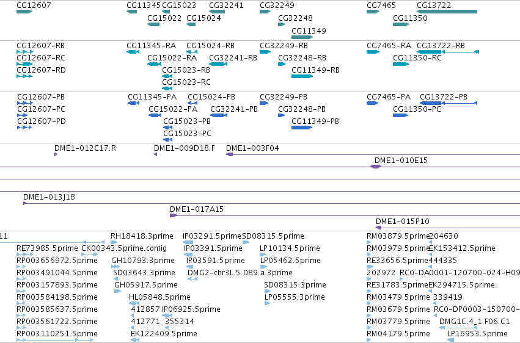Click the CG12607 gene label
The image size is (520, 343).
click(x=34, y=5)
